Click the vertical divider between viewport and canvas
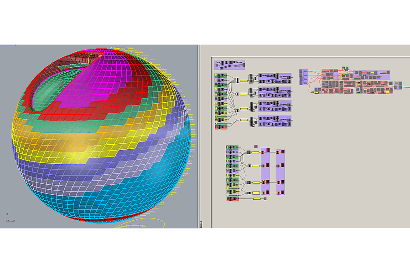The image size is (410, 273). 199,136
